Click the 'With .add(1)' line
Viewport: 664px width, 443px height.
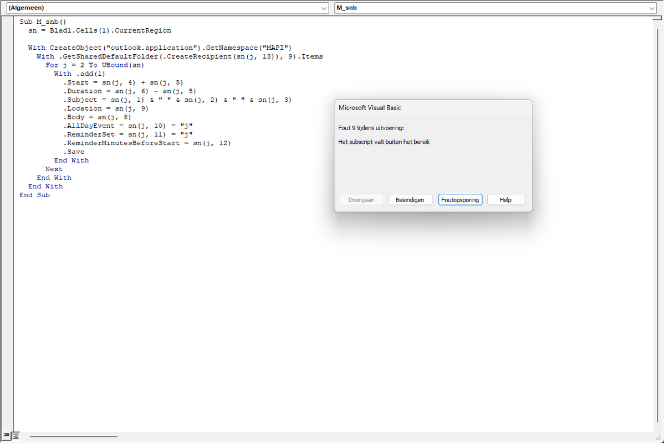80,74
